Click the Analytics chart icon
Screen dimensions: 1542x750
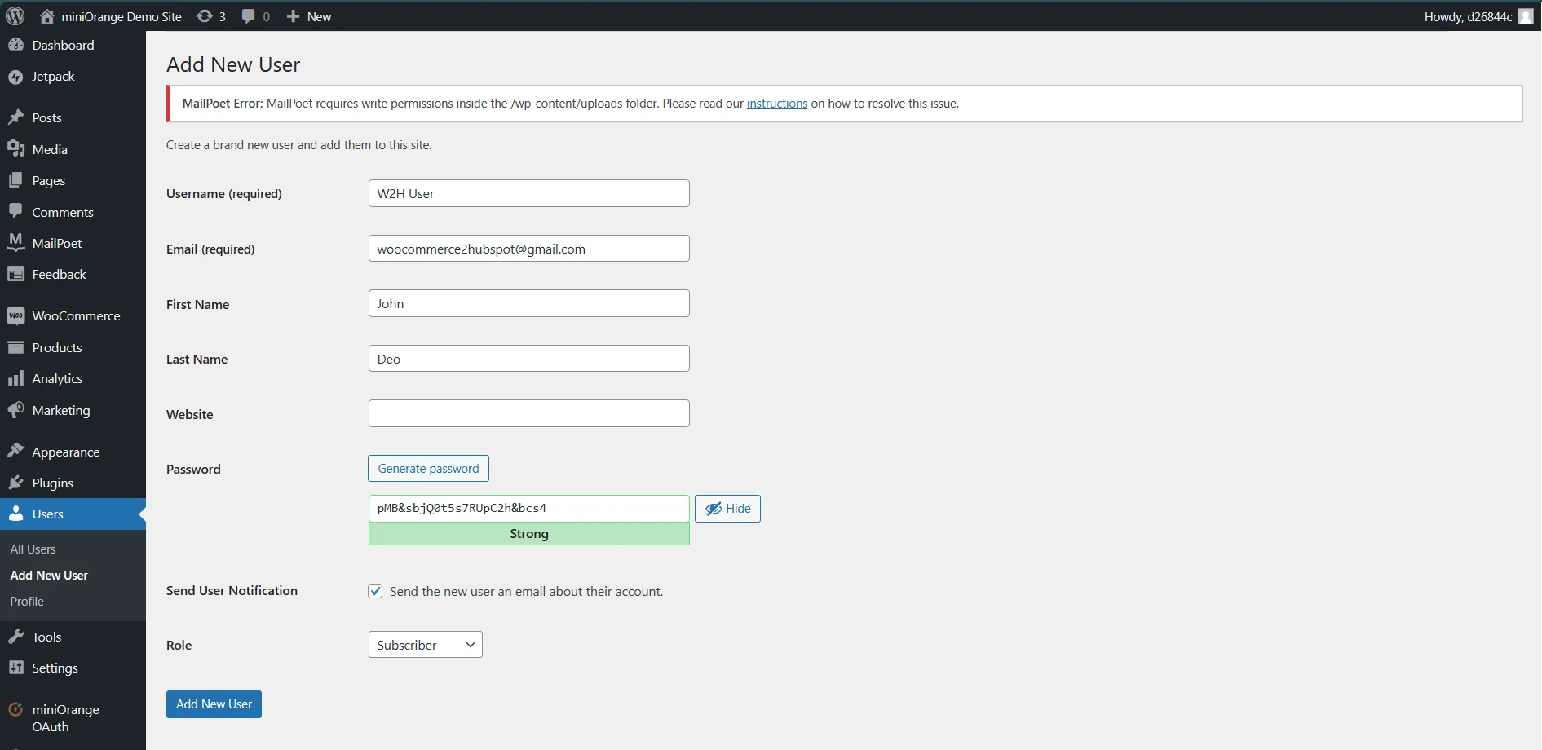pos(16,377)
